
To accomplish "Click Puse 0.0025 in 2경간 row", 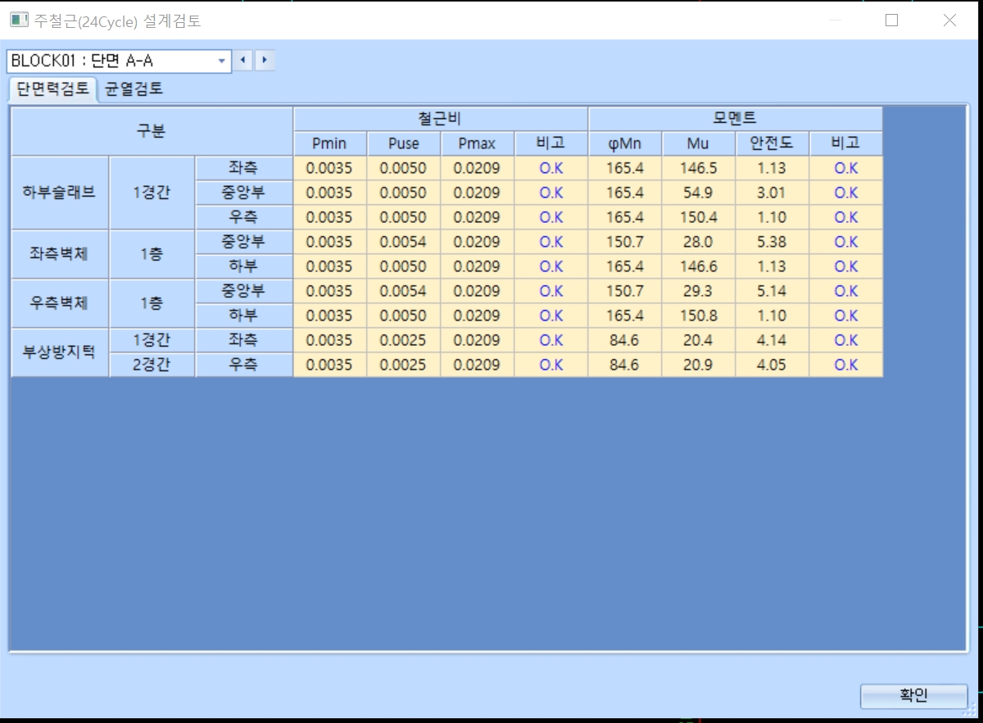I will 404,365.
